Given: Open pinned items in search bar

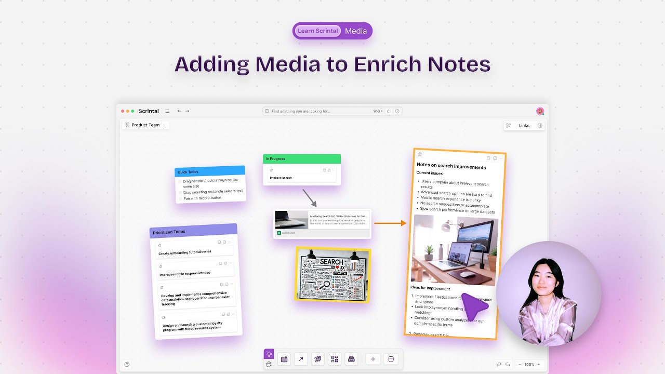Looking at the screenshot, I should [x=389, y=111].
